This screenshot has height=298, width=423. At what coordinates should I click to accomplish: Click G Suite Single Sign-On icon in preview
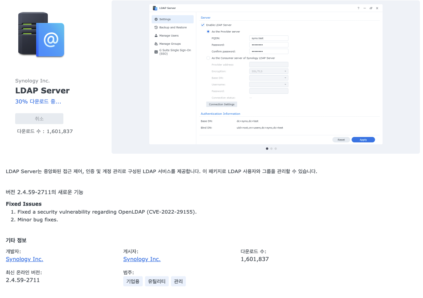(x=156, y=52)
